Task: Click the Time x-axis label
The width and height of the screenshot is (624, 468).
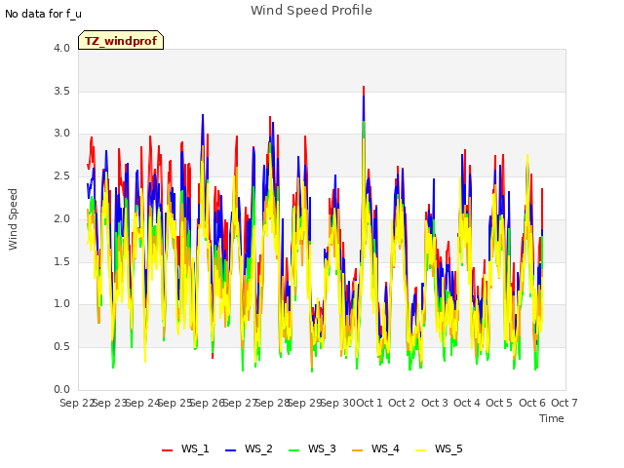Action: coord(552,418)
